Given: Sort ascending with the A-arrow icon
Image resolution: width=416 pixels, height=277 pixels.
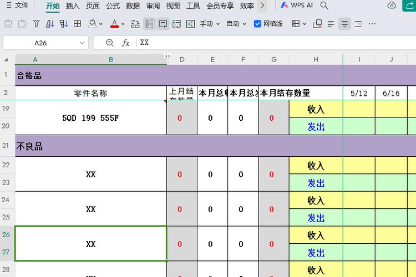Looking at the screenshot, I should (x=50, y=24).
